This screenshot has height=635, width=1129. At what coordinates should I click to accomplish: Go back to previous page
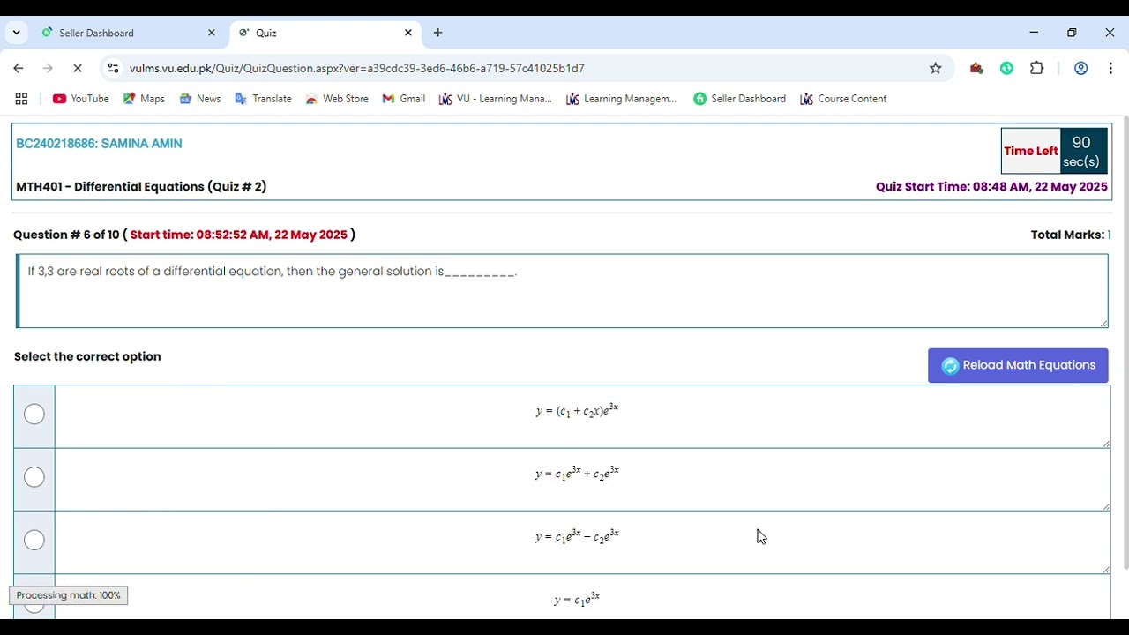tap(19, 68)
